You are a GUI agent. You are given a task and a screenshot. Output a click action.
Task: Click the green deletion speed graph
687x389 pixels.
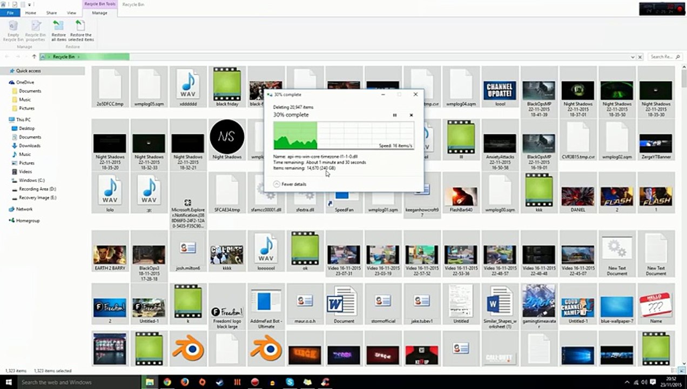[343, 135]
